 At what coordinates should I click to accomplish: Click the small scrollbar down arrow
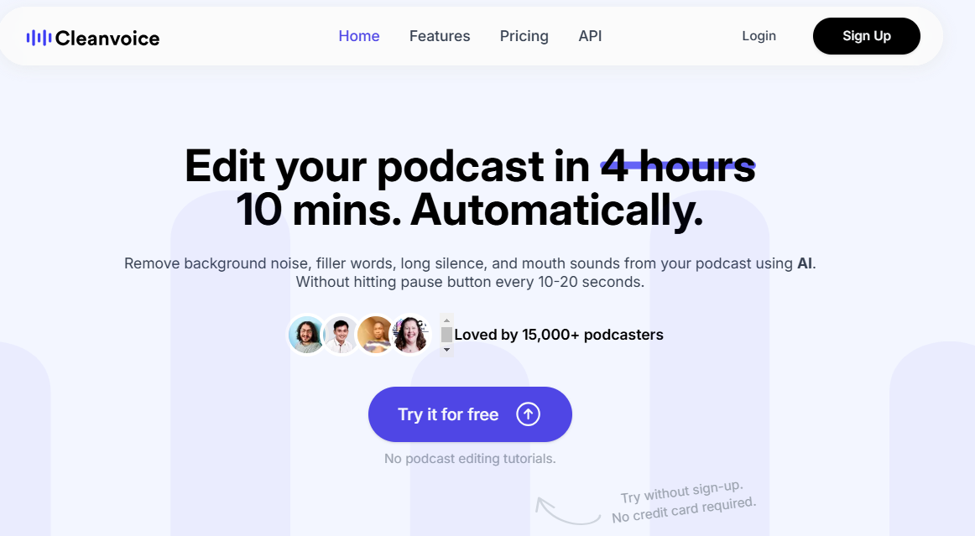point(447,350)
